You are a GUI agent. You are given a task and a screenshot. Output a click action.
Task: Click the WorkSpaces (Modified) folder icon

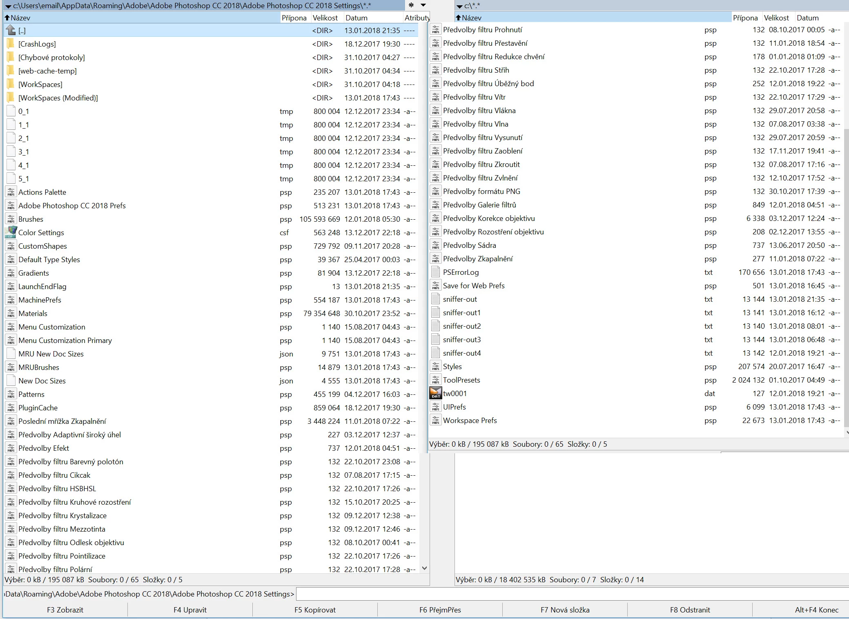11,98
